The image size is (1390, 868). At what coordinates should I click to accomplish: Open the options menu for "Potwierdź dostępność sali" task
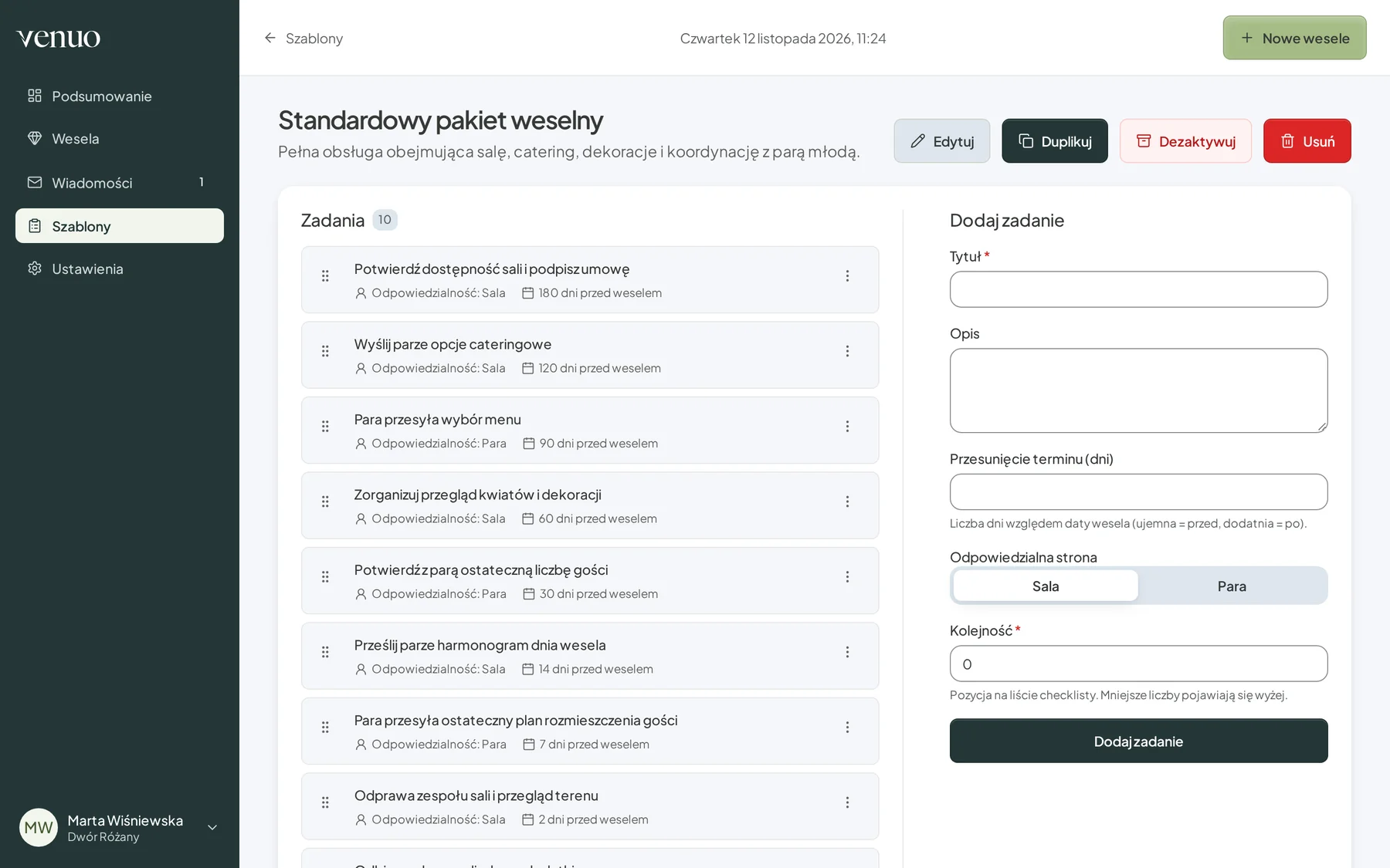tap(847, 276)
